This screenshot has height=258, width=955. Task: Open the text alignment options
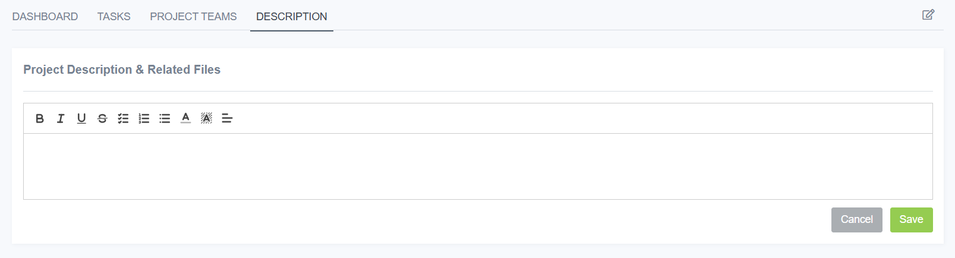click(x=227, y=118)
